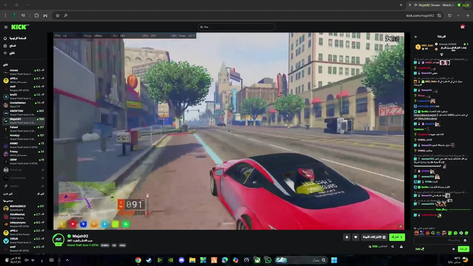473x266 pixels.
Task: Select Majah92 channel in sidebar
Action: pos(24,121)
